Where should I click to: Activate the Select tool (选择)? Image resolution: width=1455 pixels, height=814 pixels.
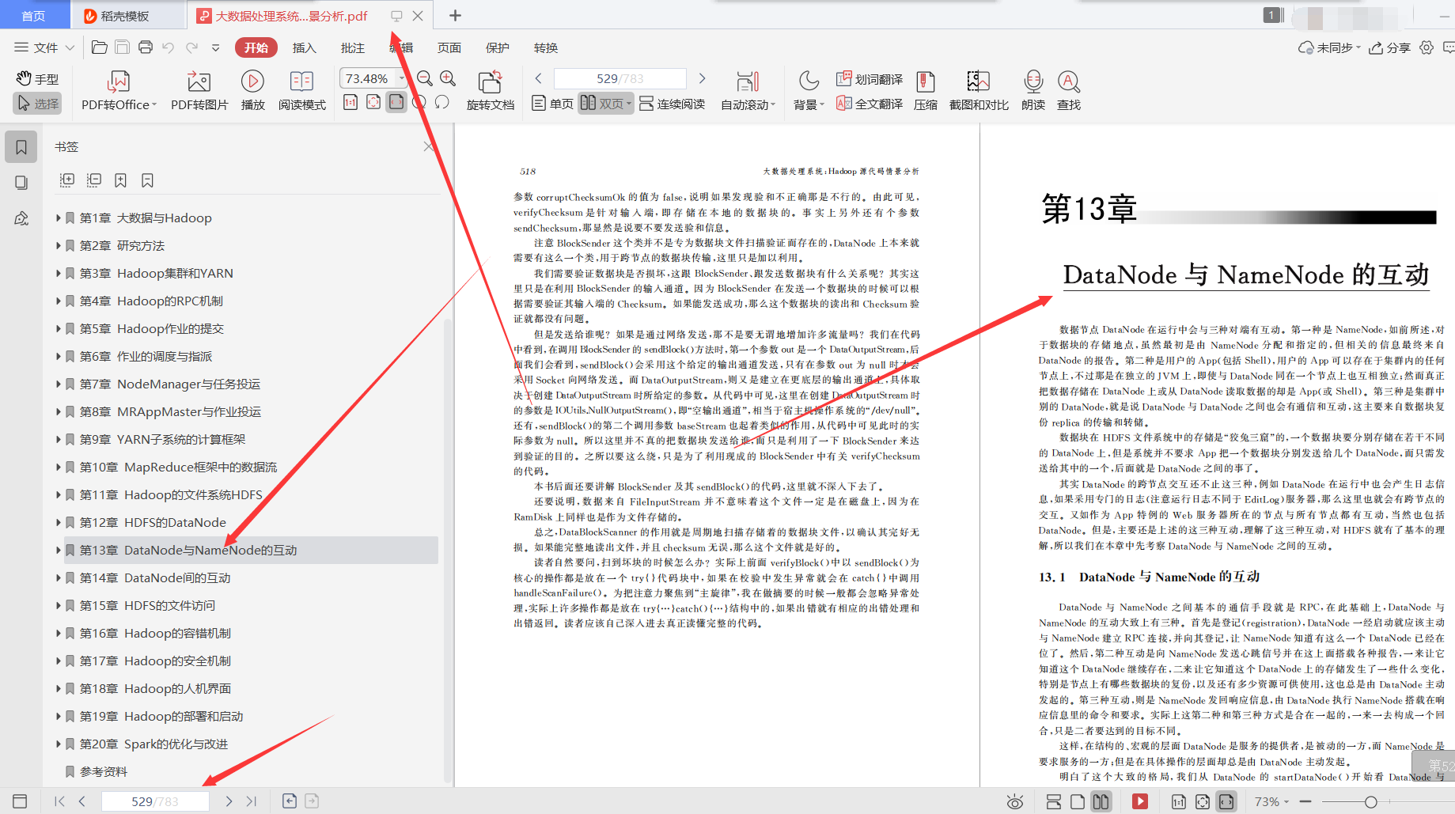click(37, 104)
